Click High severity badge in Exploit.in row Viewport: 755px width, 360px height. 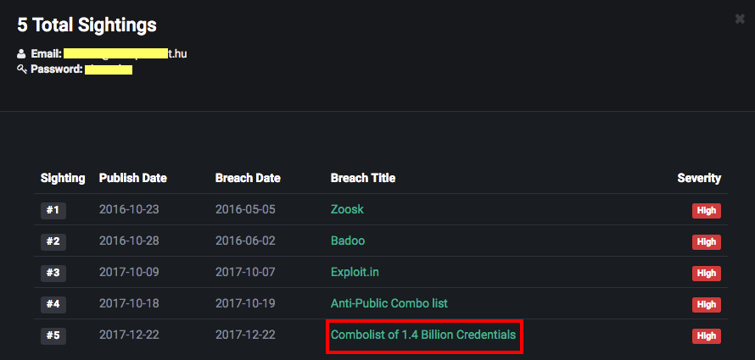tap(707, 273)
